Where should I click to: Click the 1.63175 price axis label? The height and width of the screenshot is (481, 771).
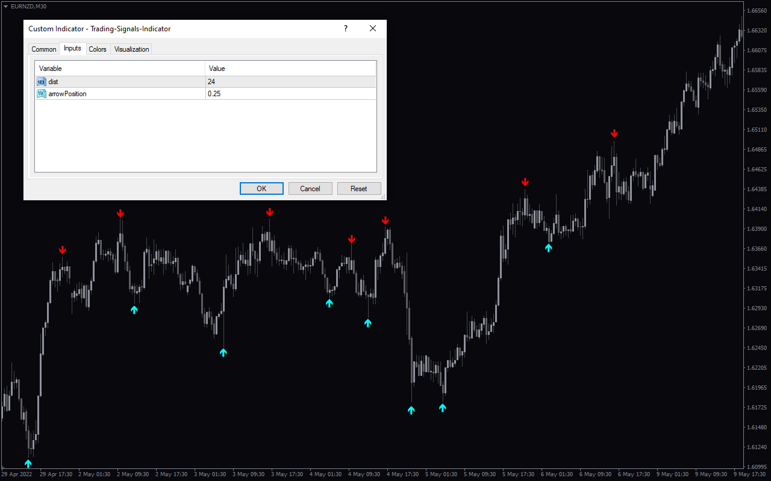coord(758,288)
